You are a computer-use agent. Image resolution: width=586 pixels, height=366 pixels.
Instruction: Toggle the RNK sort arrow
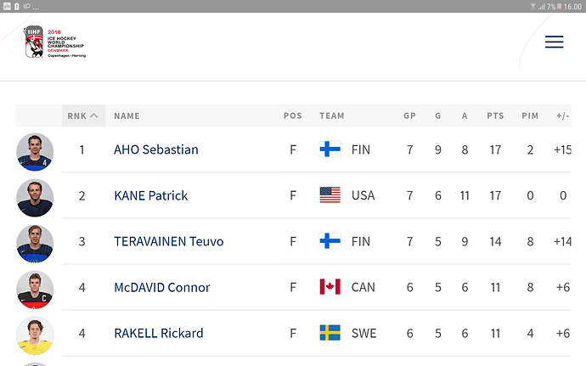[93, 115]
